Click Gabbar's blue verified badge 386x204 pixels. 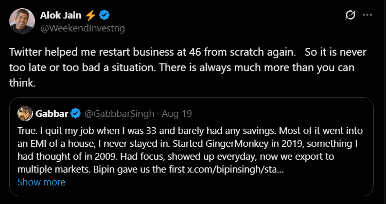(x=76, y=113)
